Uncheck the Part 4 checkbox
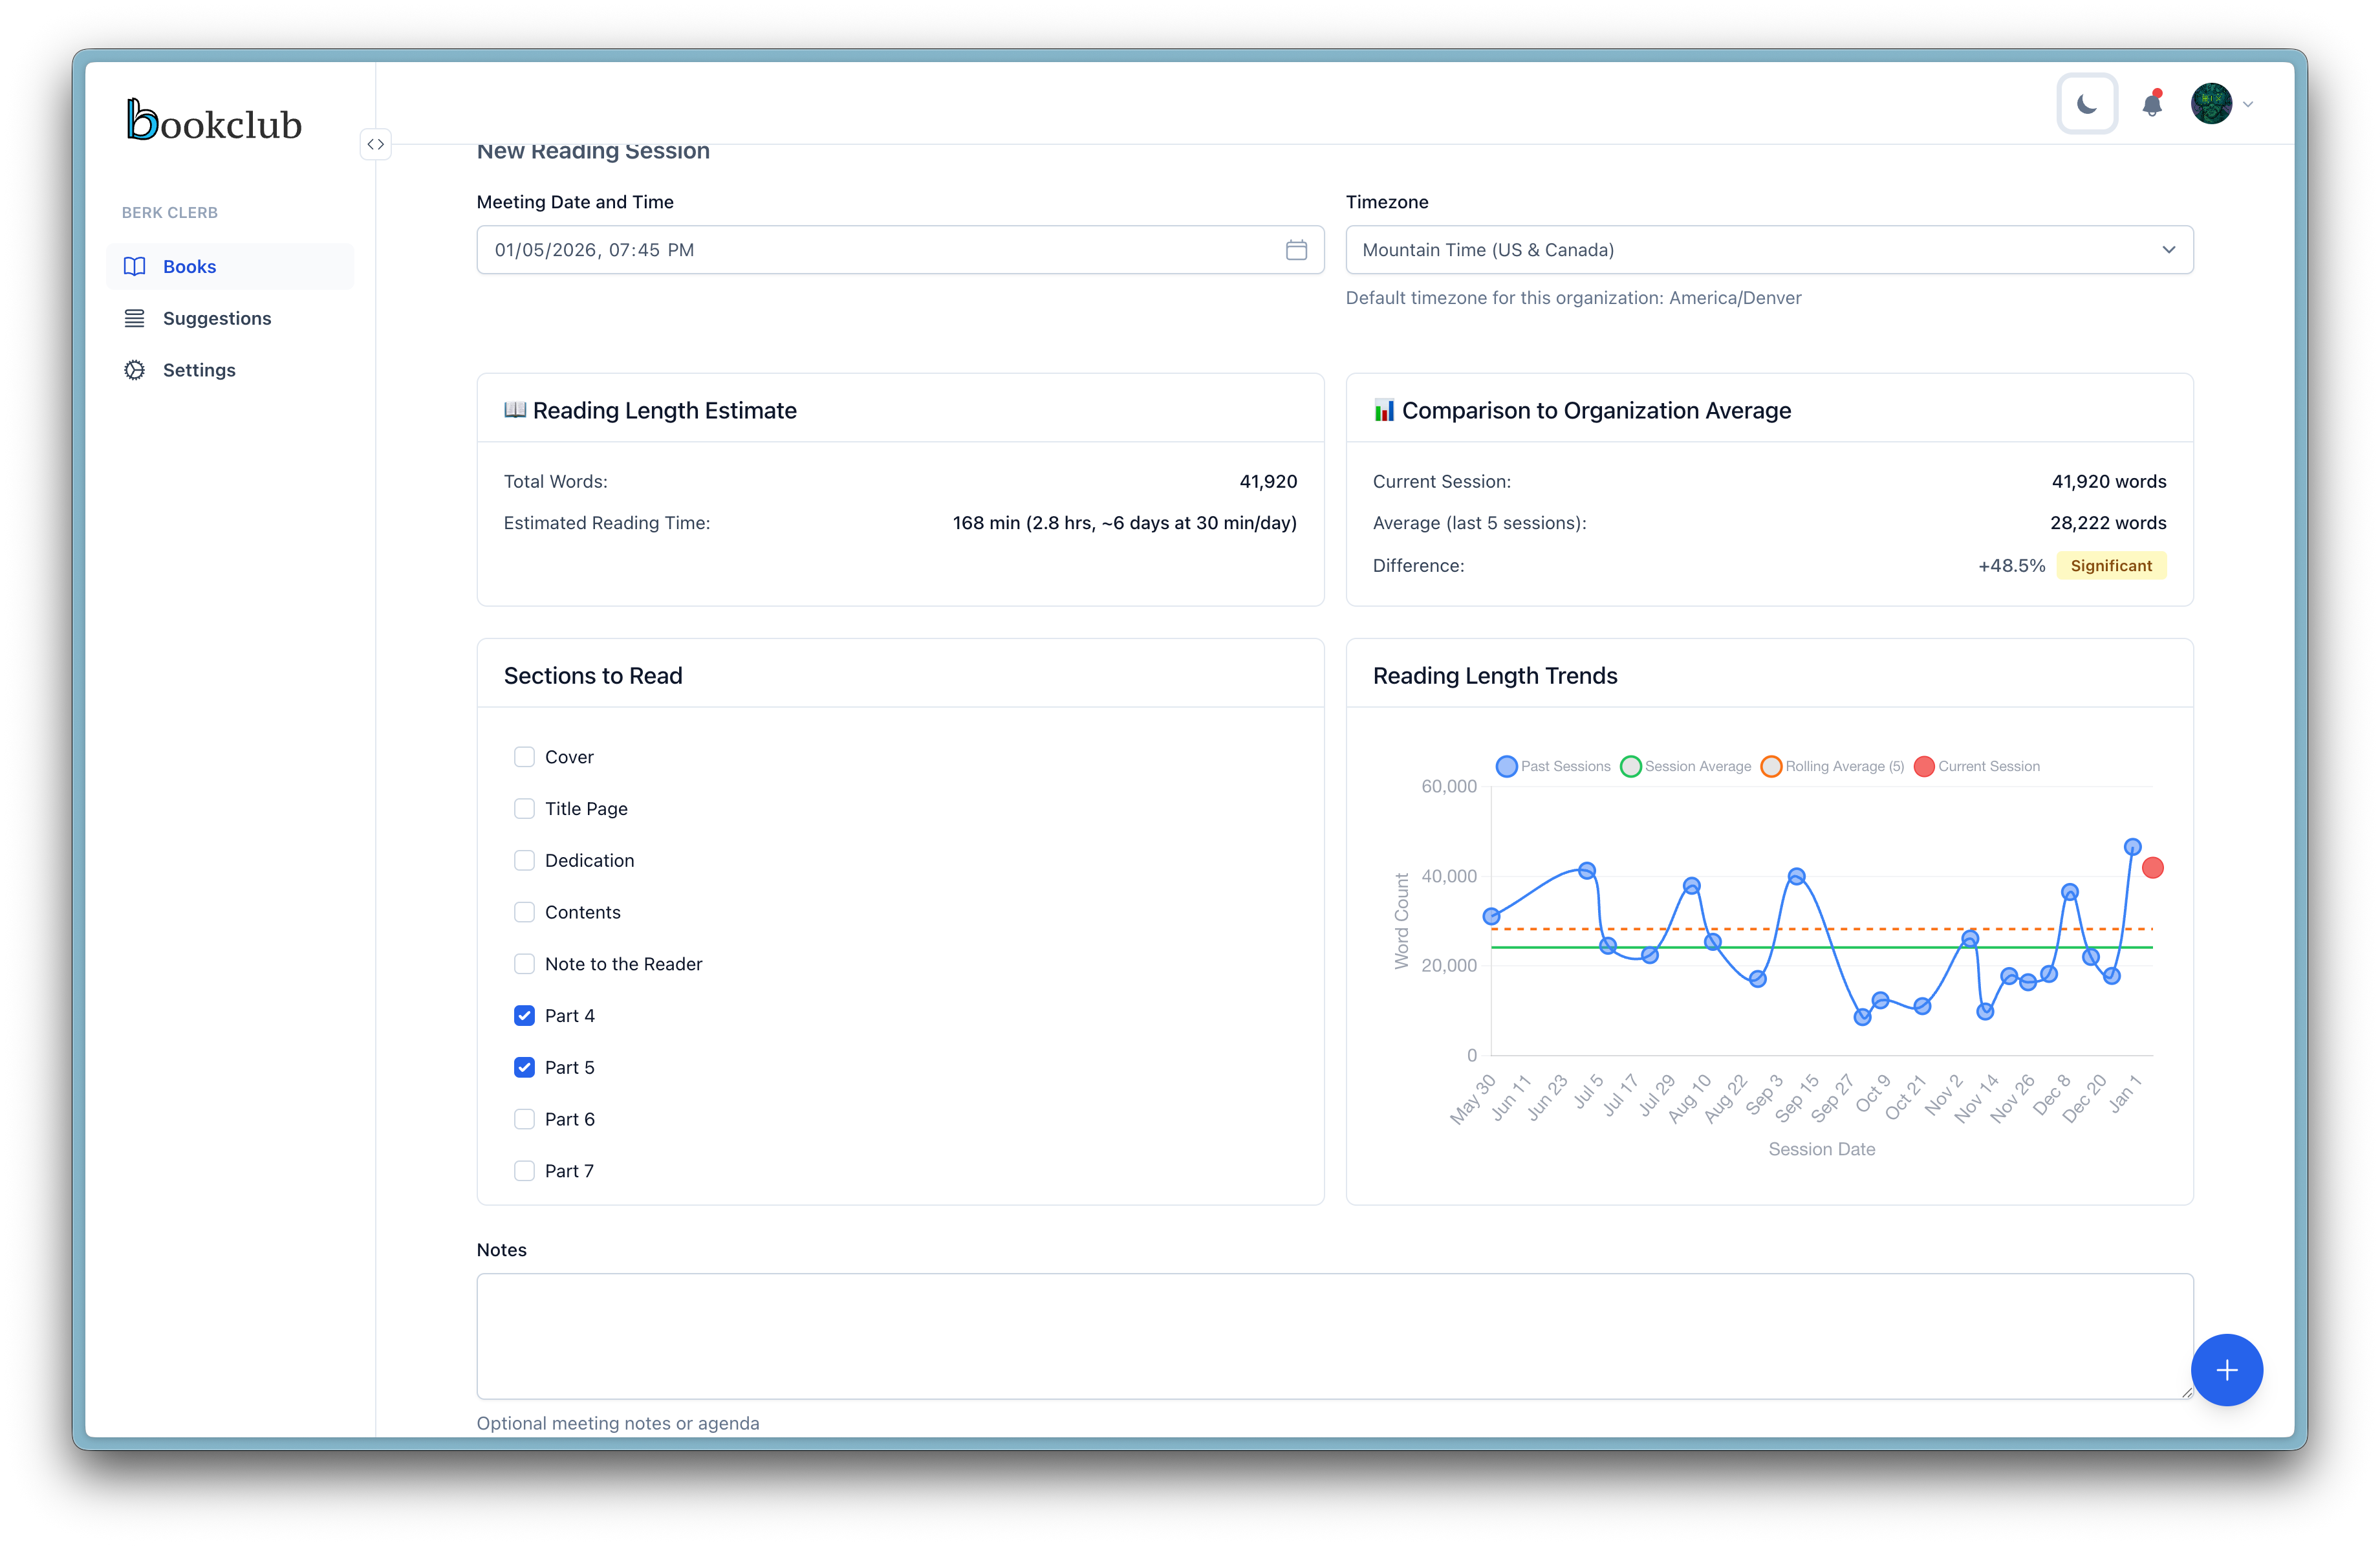This screenshot has height=1546, width=2380. 524,1016
